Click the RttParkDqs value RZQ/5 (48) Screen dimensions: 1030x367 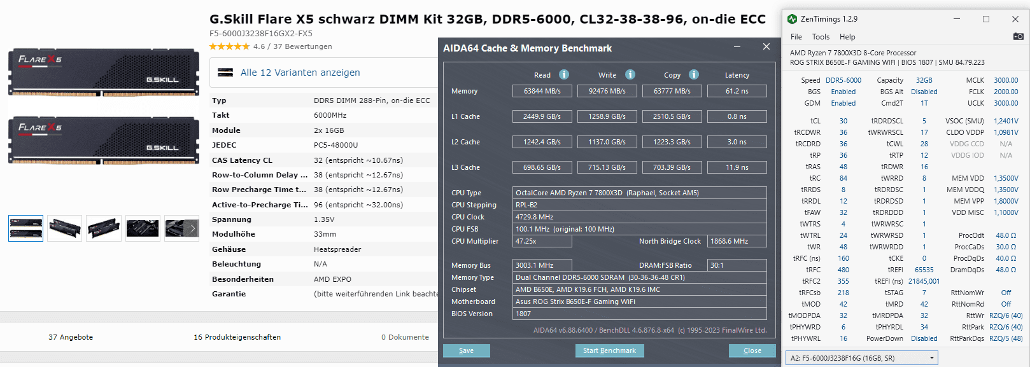pos(1006,338)
